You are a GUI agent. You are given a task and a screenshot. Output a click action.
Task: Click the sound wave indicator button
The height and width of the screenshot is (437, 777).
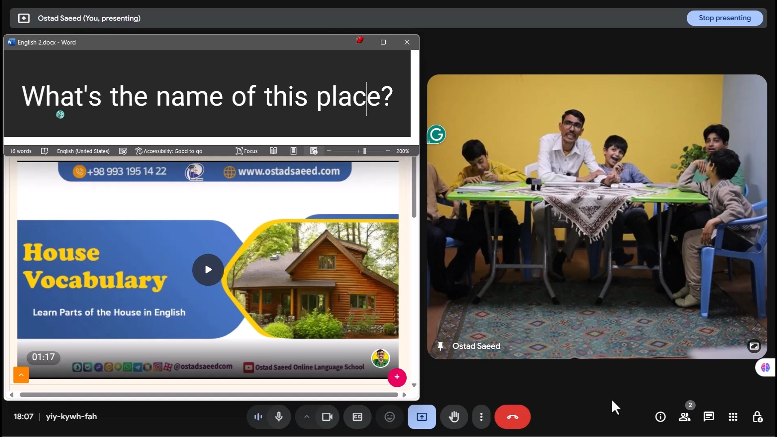click(258, 417)
